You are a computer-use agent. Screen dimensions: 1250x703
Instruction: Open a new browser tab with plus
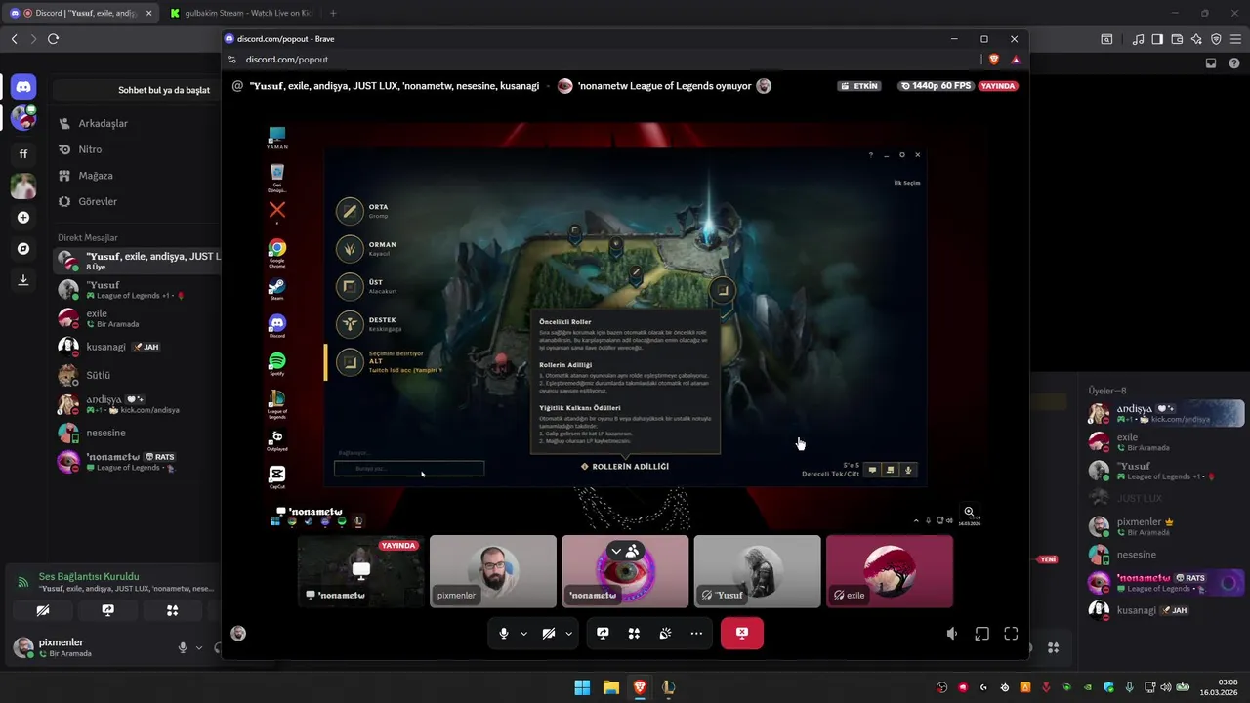tap(333, 13)
